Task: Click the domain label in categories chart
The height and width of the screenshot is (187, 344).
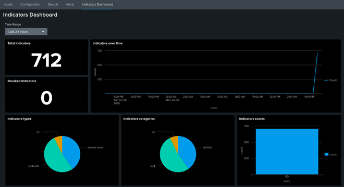Action: 207,148
